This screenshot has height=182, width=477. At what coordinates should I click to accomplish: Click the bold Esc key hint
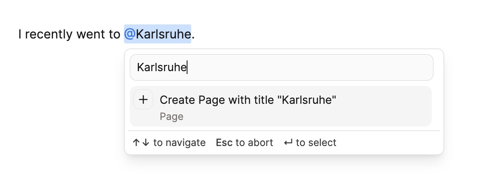[224, 143]
